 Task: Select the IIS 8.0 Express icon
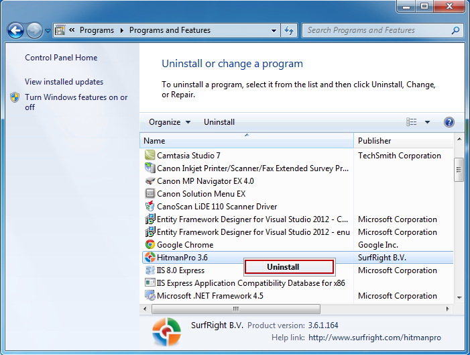coord(150,270)
